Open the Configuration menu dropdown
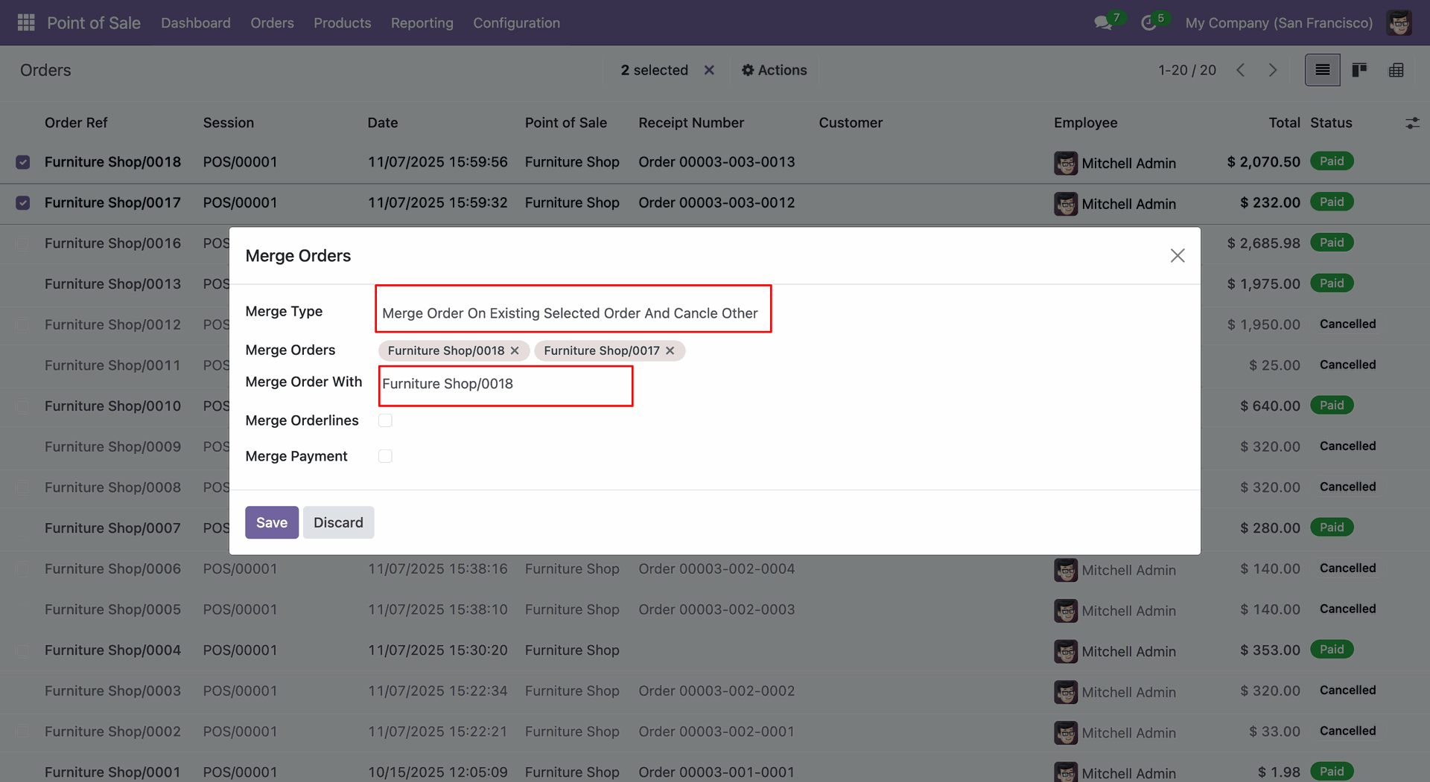The height and width of the screenshot is (782, 1430). [516, 23]
